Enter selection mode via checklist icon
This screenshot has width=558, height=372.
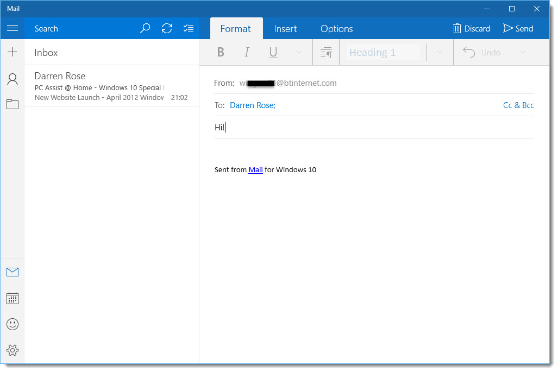click(189, 28)
